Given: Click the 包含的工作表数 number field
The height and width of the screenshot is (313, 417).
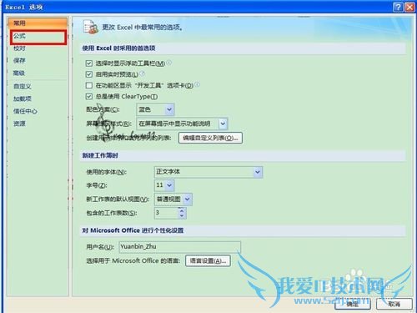Looking at the screenshot, I should tap(166, 213).
